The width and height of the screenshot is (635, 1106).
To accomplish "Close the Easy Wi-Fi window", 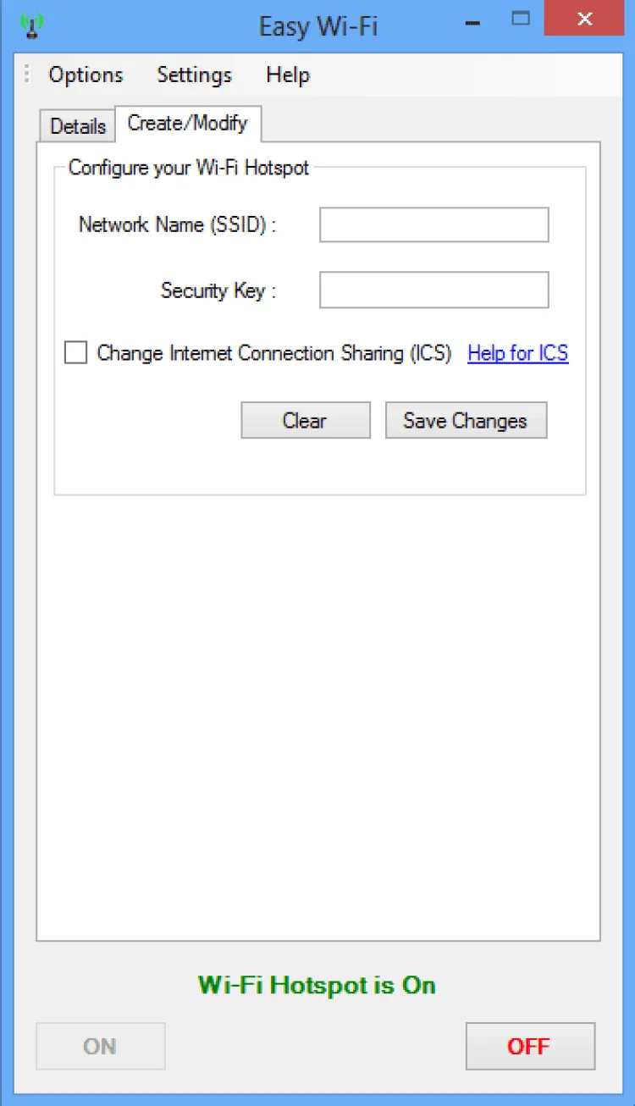I will pos(583,18).
